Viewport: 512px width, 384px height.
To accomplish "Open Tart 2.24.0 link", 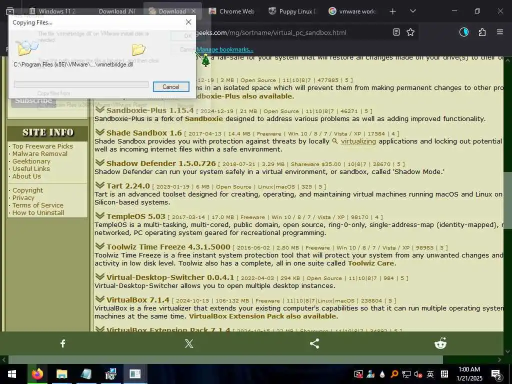I will point(128,186).
